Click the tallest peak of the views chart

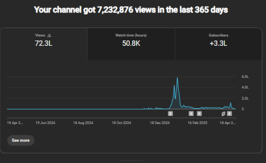[177, 78]
